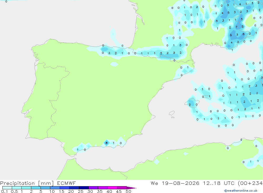Click the '19-08-2026' forecast date text
The image size is (263, 193).
(180, 183)
